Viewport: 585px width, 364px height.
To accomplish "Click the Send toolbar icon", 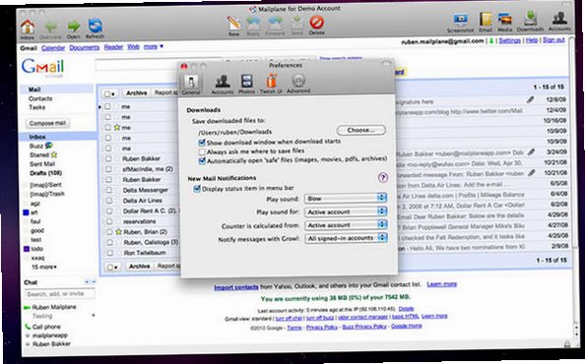I will pyautogui.click(x=297, y=24).
